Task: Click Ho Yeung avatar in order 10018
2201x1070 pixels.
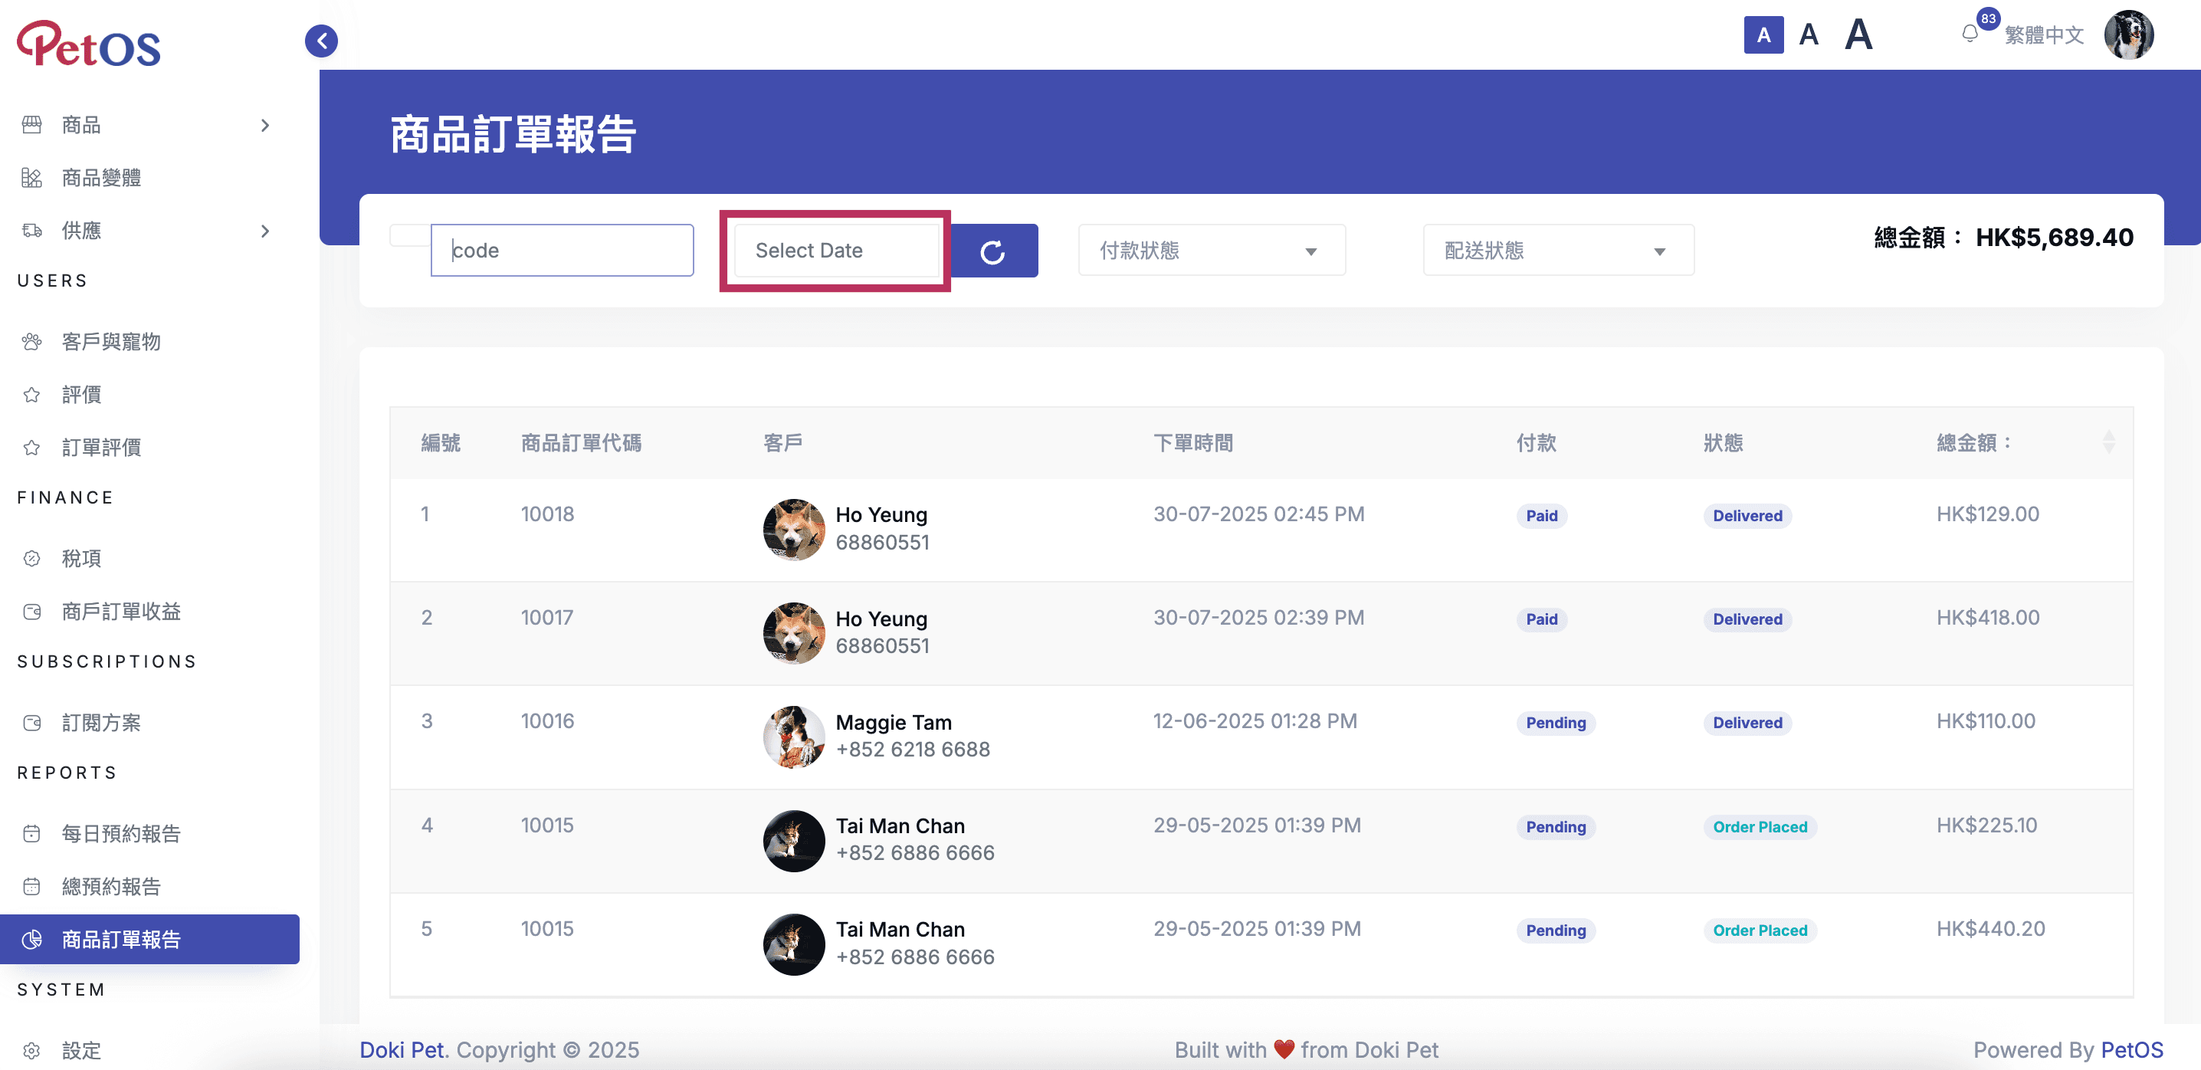Action: click(794, 530)
